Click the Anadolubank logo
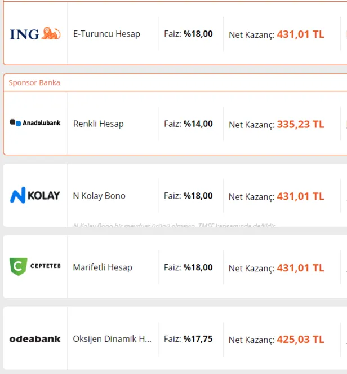347x374 pixels. coord(35,123)
